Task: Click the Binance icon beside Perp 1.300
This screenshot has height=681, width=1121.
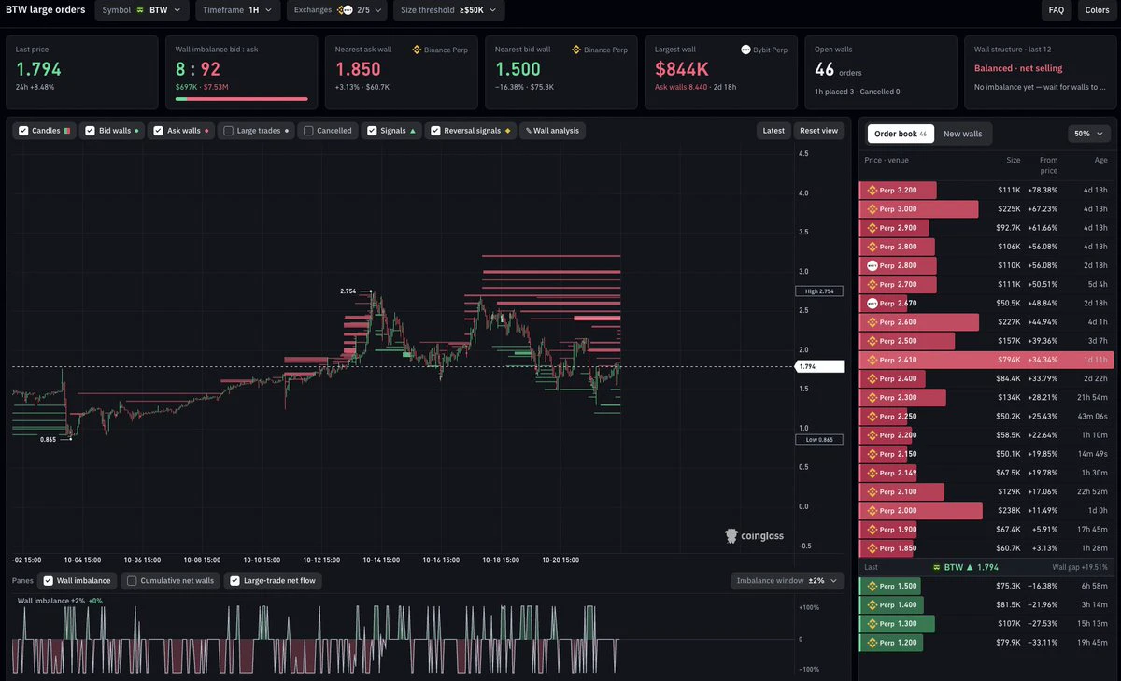Action: tap(873, 624)
